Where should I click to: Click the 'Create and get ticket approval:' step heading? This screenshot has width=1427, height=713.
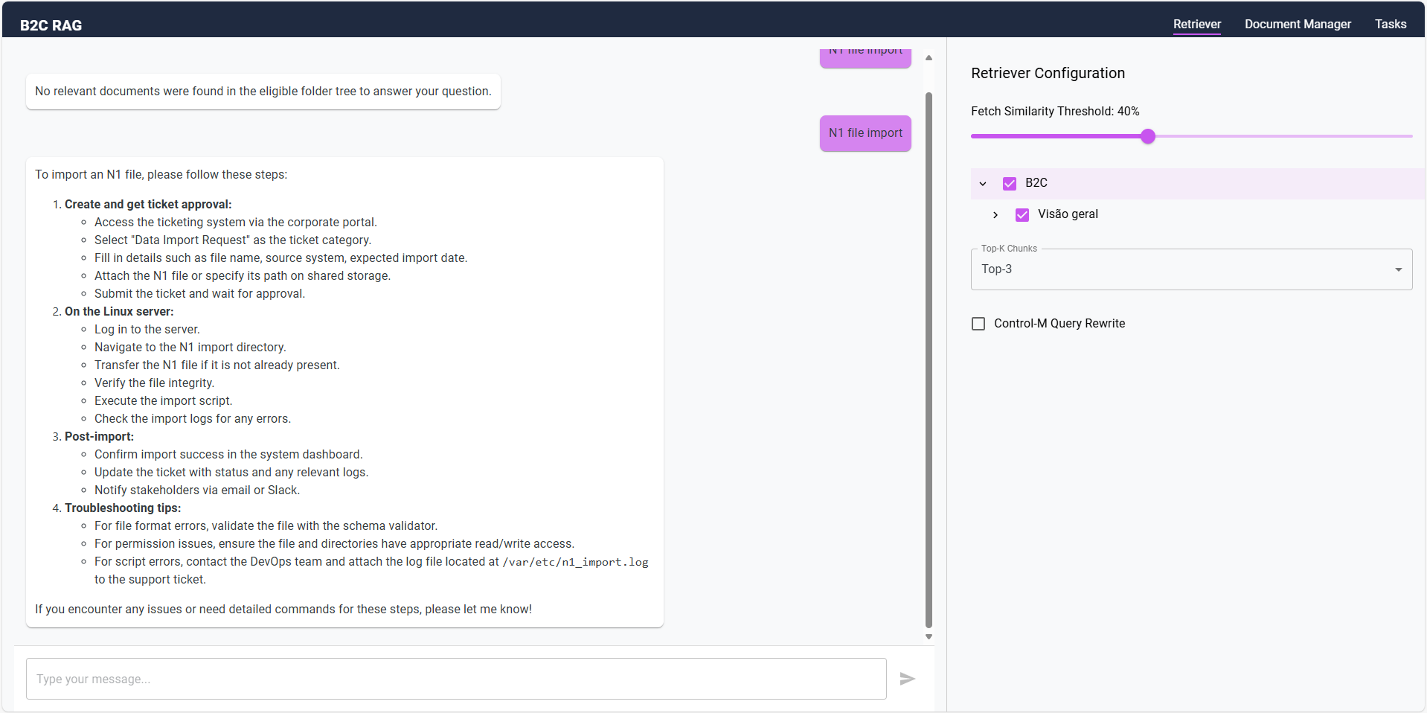tap(148, 205)
